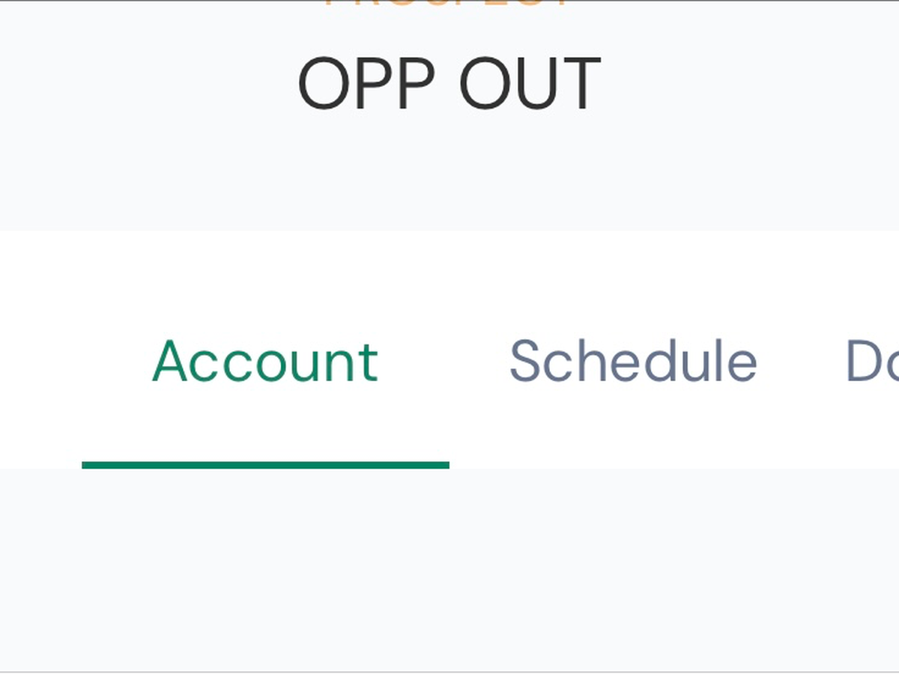Click the gray-blue Schedule label

[x=633, y=362]
